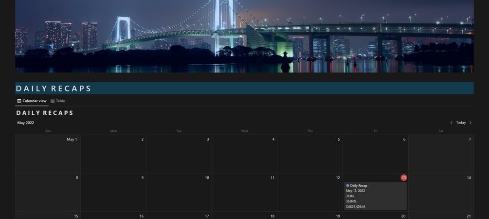Screen dimensions: 489x219
Task: Select the May 1 day cell
Action: (48, 154)
